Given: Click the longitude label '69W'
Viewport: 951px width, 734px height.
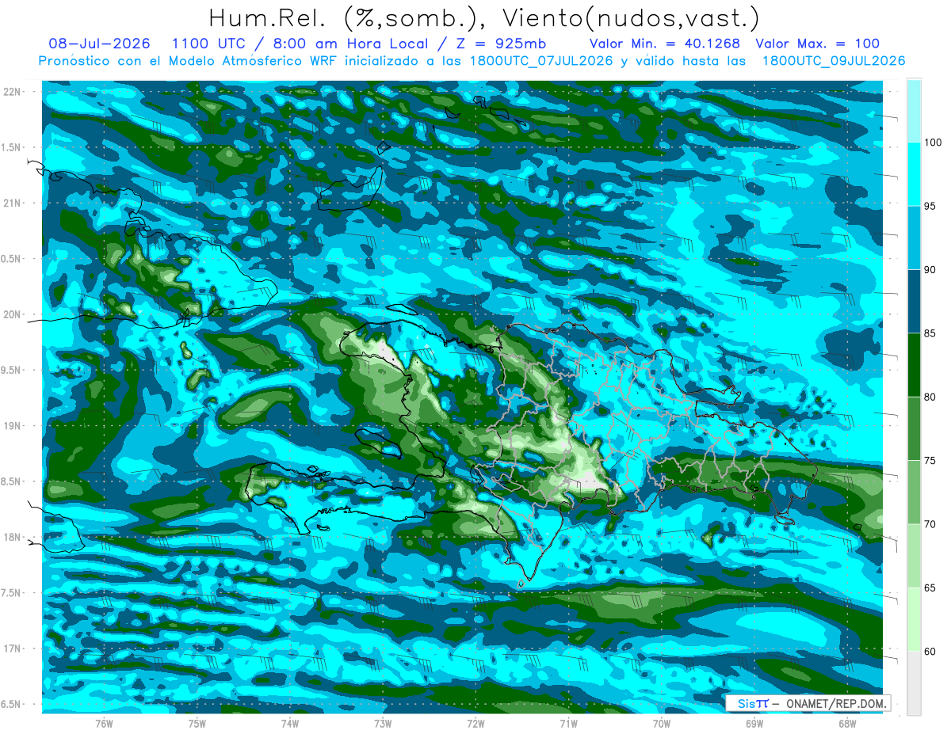Looking at the screenshot, I should tap(754, 723).
